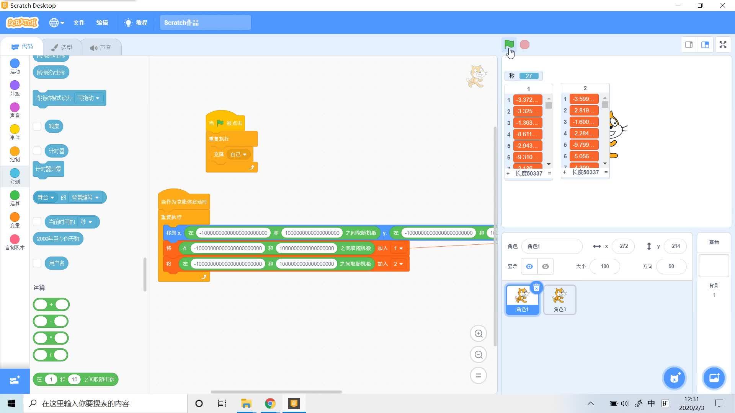The height and width of the screenshot is (413, 735).
Task: Open the 教程 tutorials button
Action: click(x=136, y=23)
